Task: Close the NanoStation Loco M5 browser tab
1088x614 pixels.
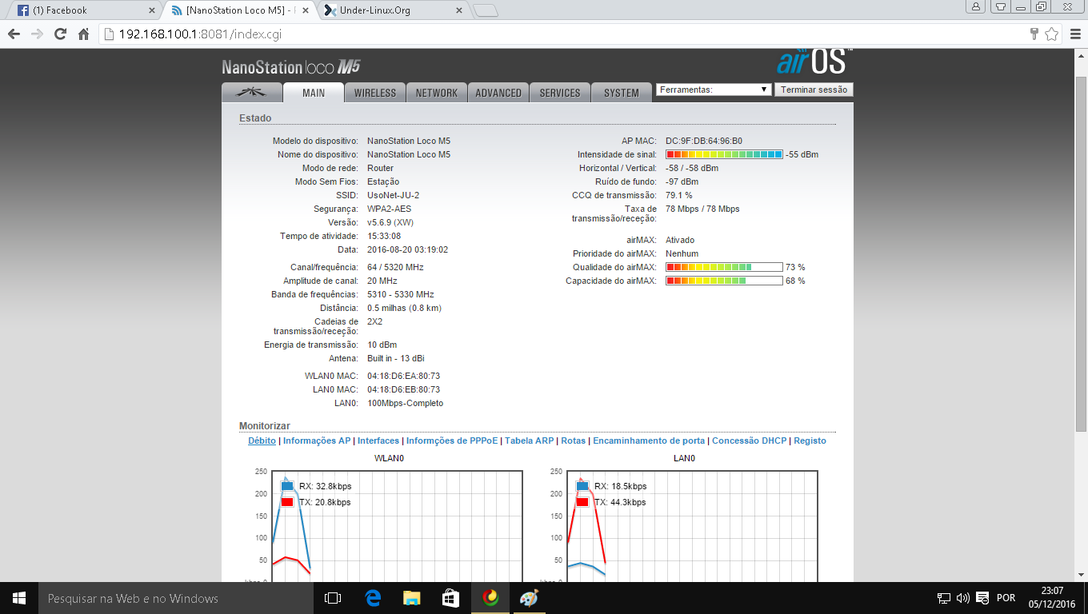Action: [x=306, y=10]
